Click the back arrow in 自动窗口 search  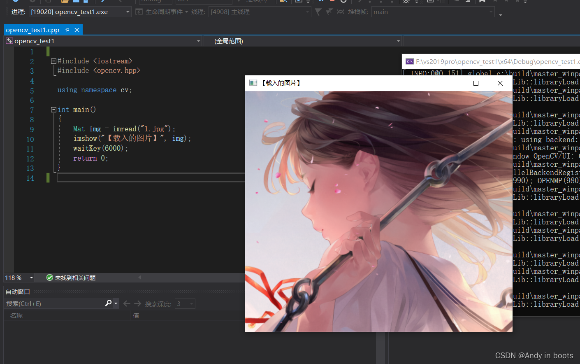[127, 303]
